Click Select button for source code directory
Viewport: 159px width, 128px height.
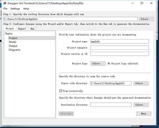tap(141, 83)
